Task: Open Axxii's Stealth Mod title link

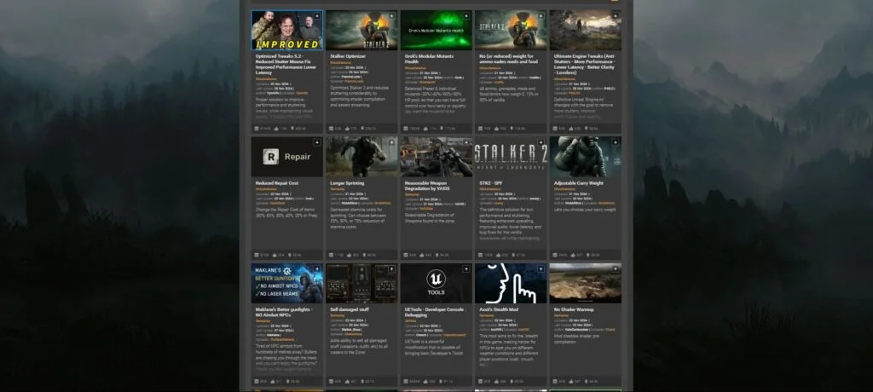Action: [499, 309]
